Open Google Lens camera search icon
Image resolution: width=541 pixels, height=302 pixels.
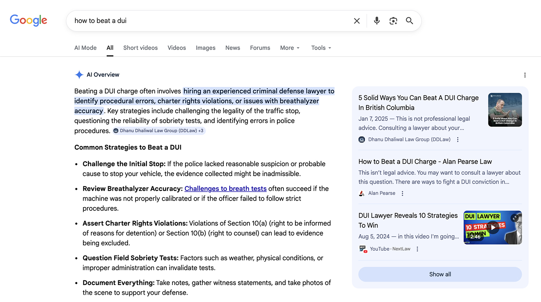(393, 21)
